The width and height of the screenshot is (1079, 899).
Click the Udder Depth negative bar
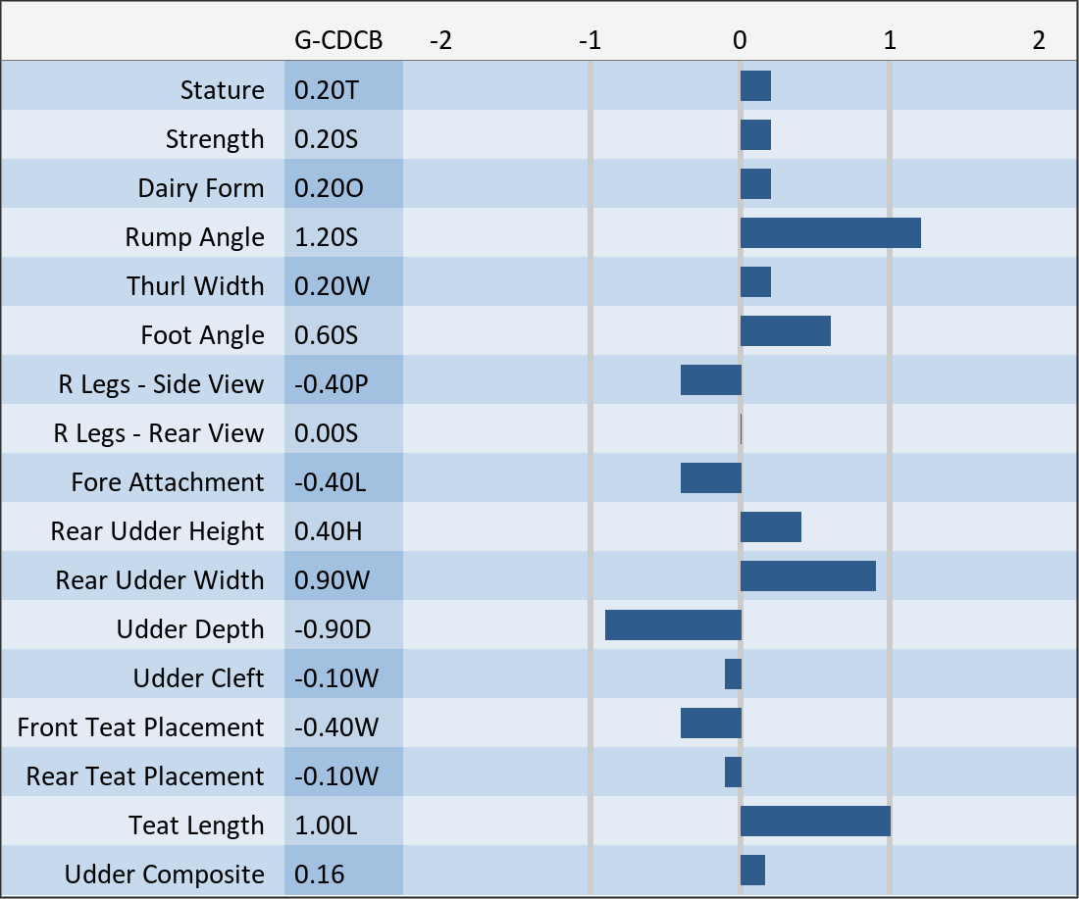pos(673,624)
